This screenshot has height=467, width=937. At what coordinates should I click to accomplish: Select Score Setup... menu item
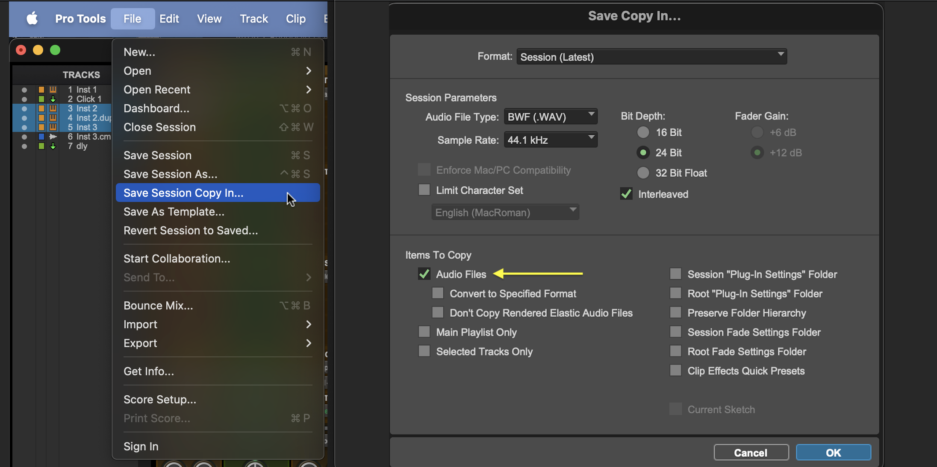click(218, 400)
